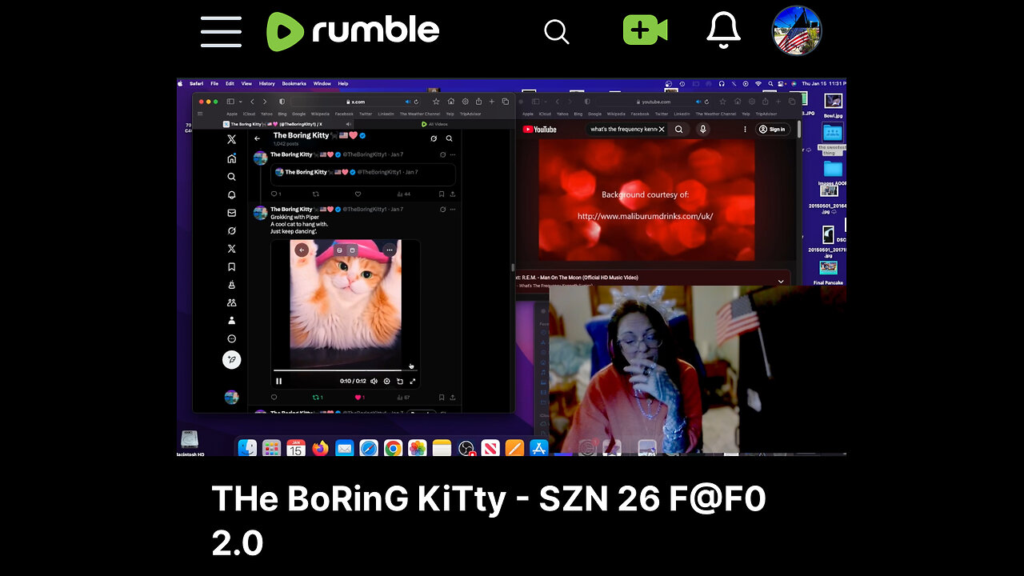Expand the "R.E.M. - Man On The Moon" row chevron
This screenshot has height=576, width=1024.
[782, 281]
